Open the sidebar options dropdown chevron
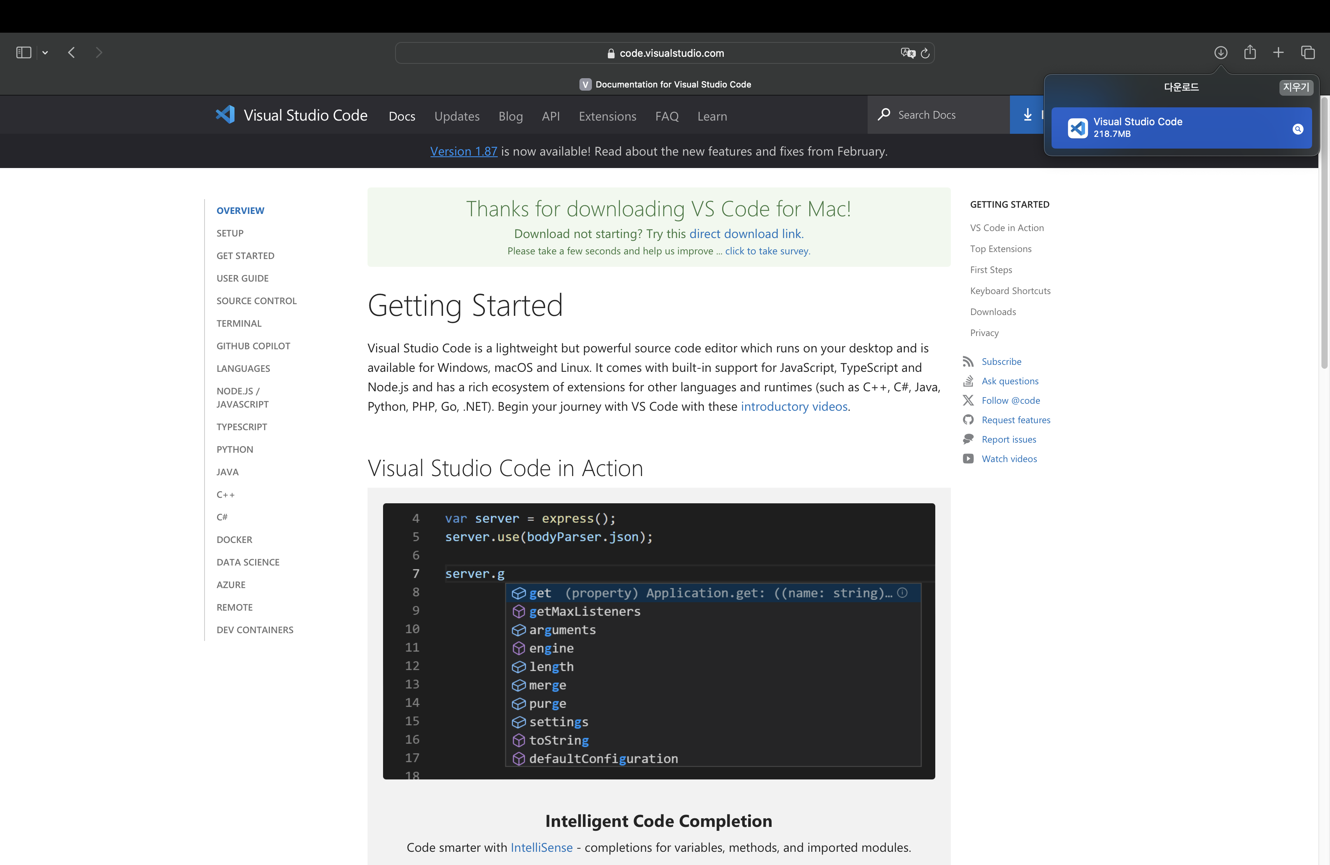This screenshot has height=865, width=1330. coord(45,53)
